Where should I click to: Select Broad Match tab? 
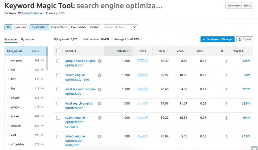pyautogui.click(x=39, y=27)
